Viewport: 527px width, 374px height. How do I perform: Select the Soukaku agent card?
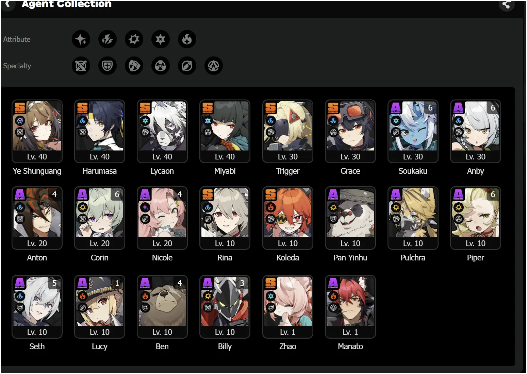(413, 131)
